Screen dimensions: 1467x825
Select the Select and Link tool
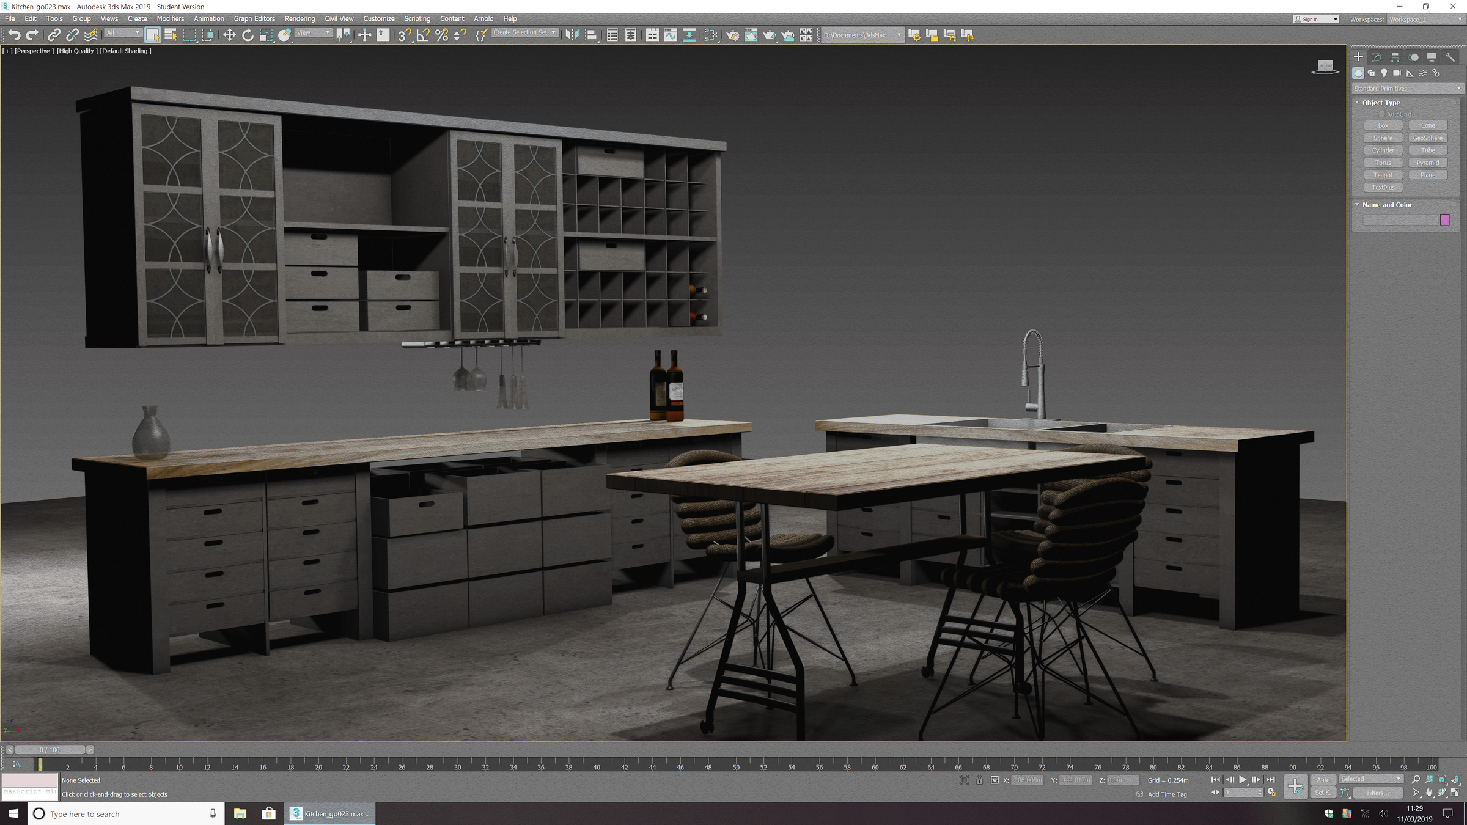(54, 35)
